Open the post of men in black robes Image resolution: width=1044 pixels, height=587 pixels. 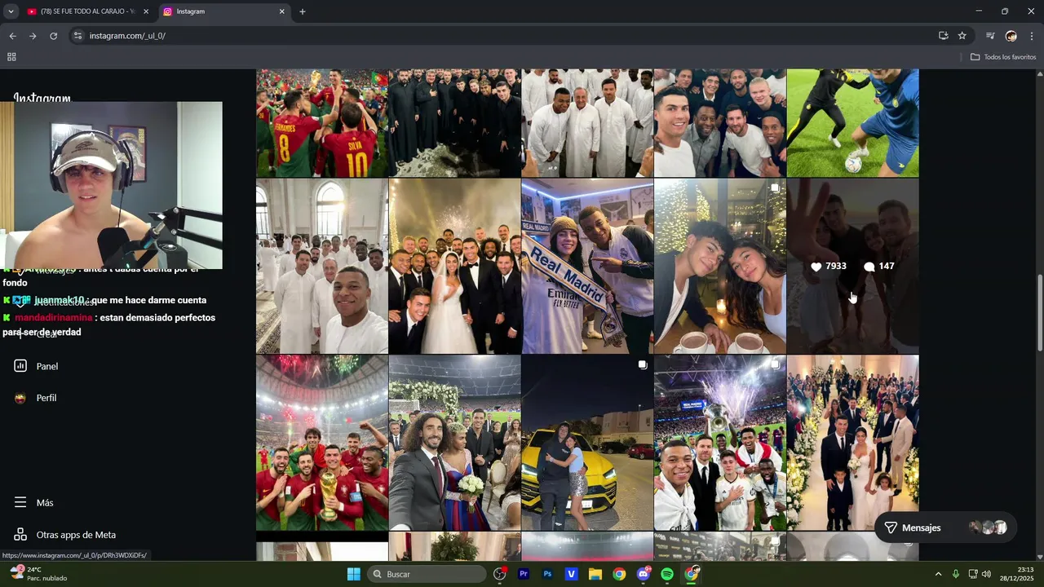pyautogui.click(x=454, y=122)
